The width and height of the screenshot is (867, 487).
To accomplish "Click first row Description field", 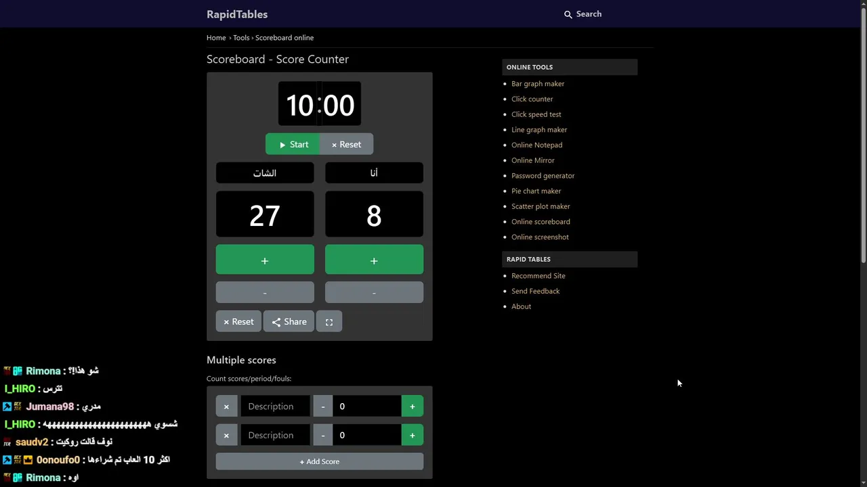I will pos(275,406).
